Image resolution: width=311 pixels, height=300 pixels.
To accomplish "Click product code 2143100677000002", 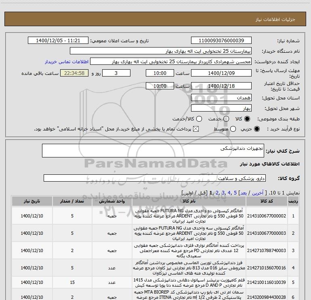I will pos(267,216).
